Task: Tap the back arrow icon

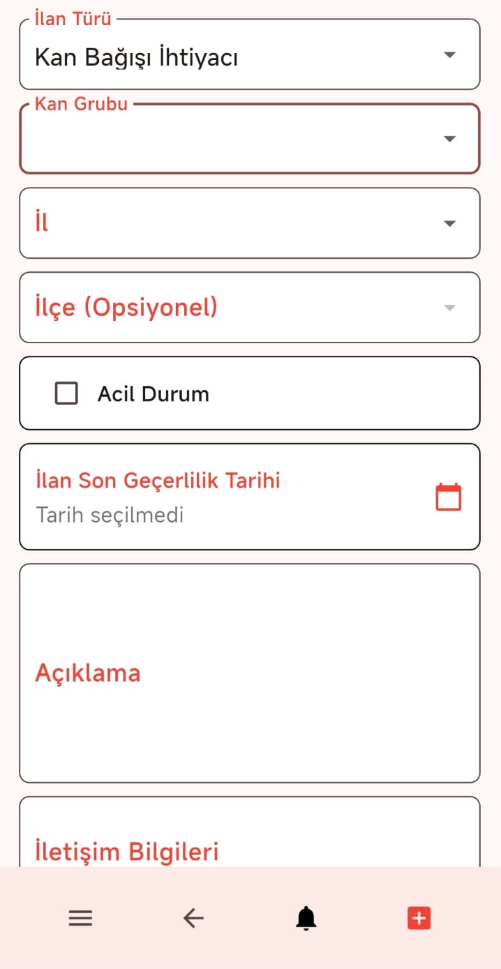Action: tap(193, 918)
